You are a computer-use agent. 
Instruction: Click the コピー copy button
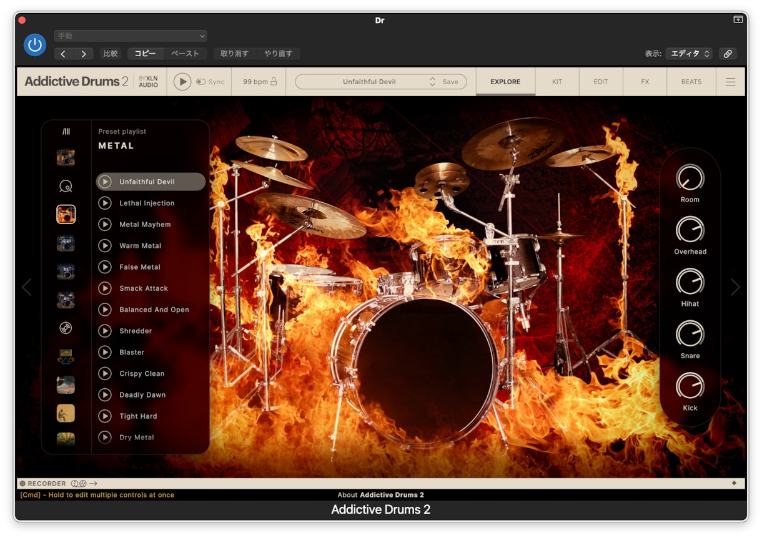(x=146, y=54)
